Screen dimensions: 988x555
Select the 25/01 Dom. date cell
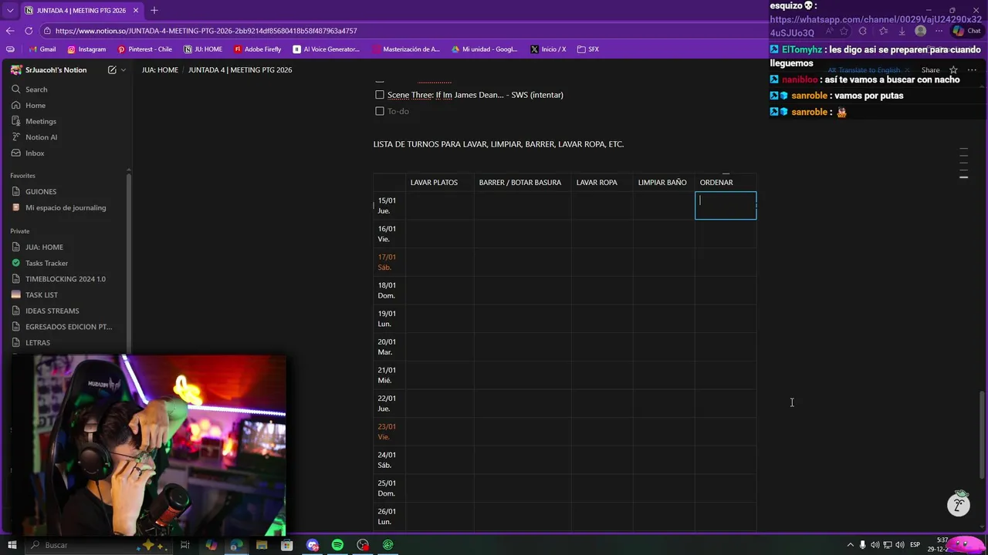(x=390, y=489)
